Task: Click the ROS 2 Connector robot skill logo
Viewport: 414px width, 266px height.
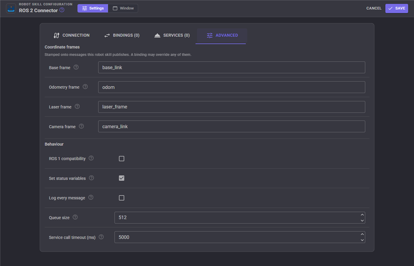Action: pos(11,8)
